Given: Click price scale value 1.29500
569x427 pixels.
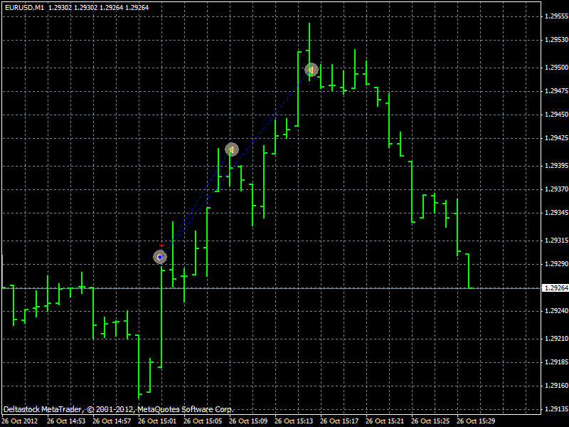Looking at the screenshot, I should point(557,68).
